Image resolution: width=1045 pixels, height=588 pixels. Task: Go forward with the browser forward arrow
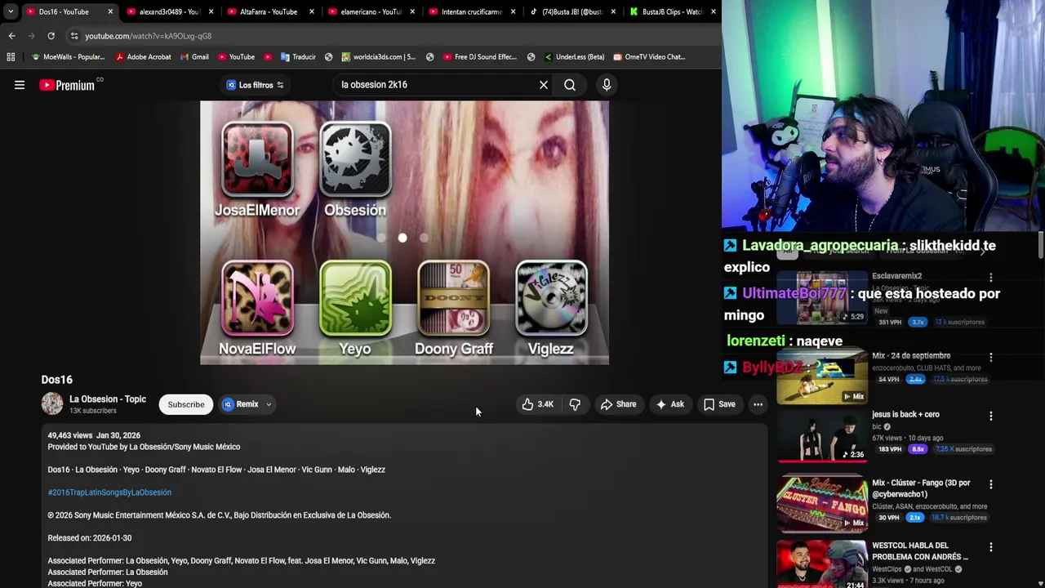31,36
